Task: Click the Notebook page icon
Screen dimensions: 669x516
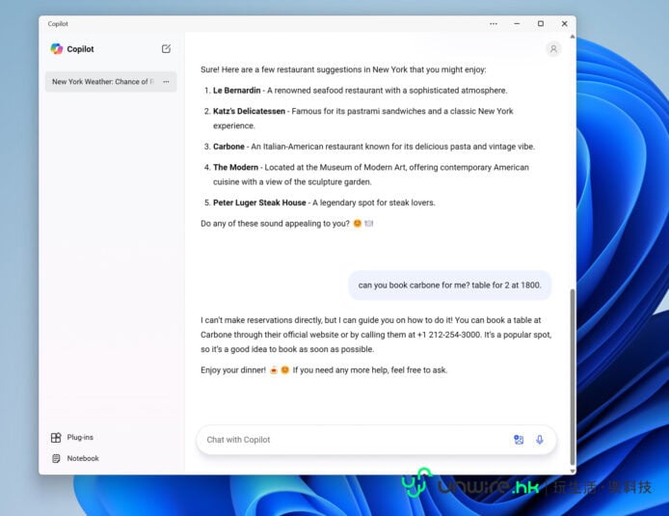Action: tap(56, 459)
